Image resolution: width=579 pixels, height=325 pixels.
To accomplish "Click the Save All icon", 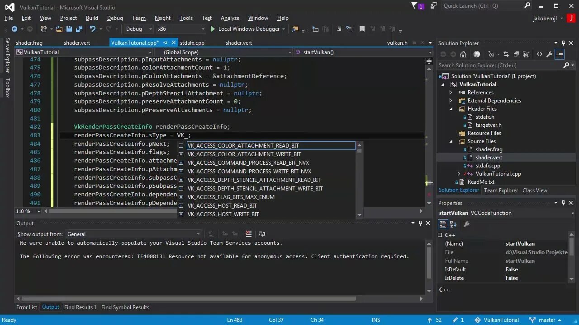I will [79, 29].
